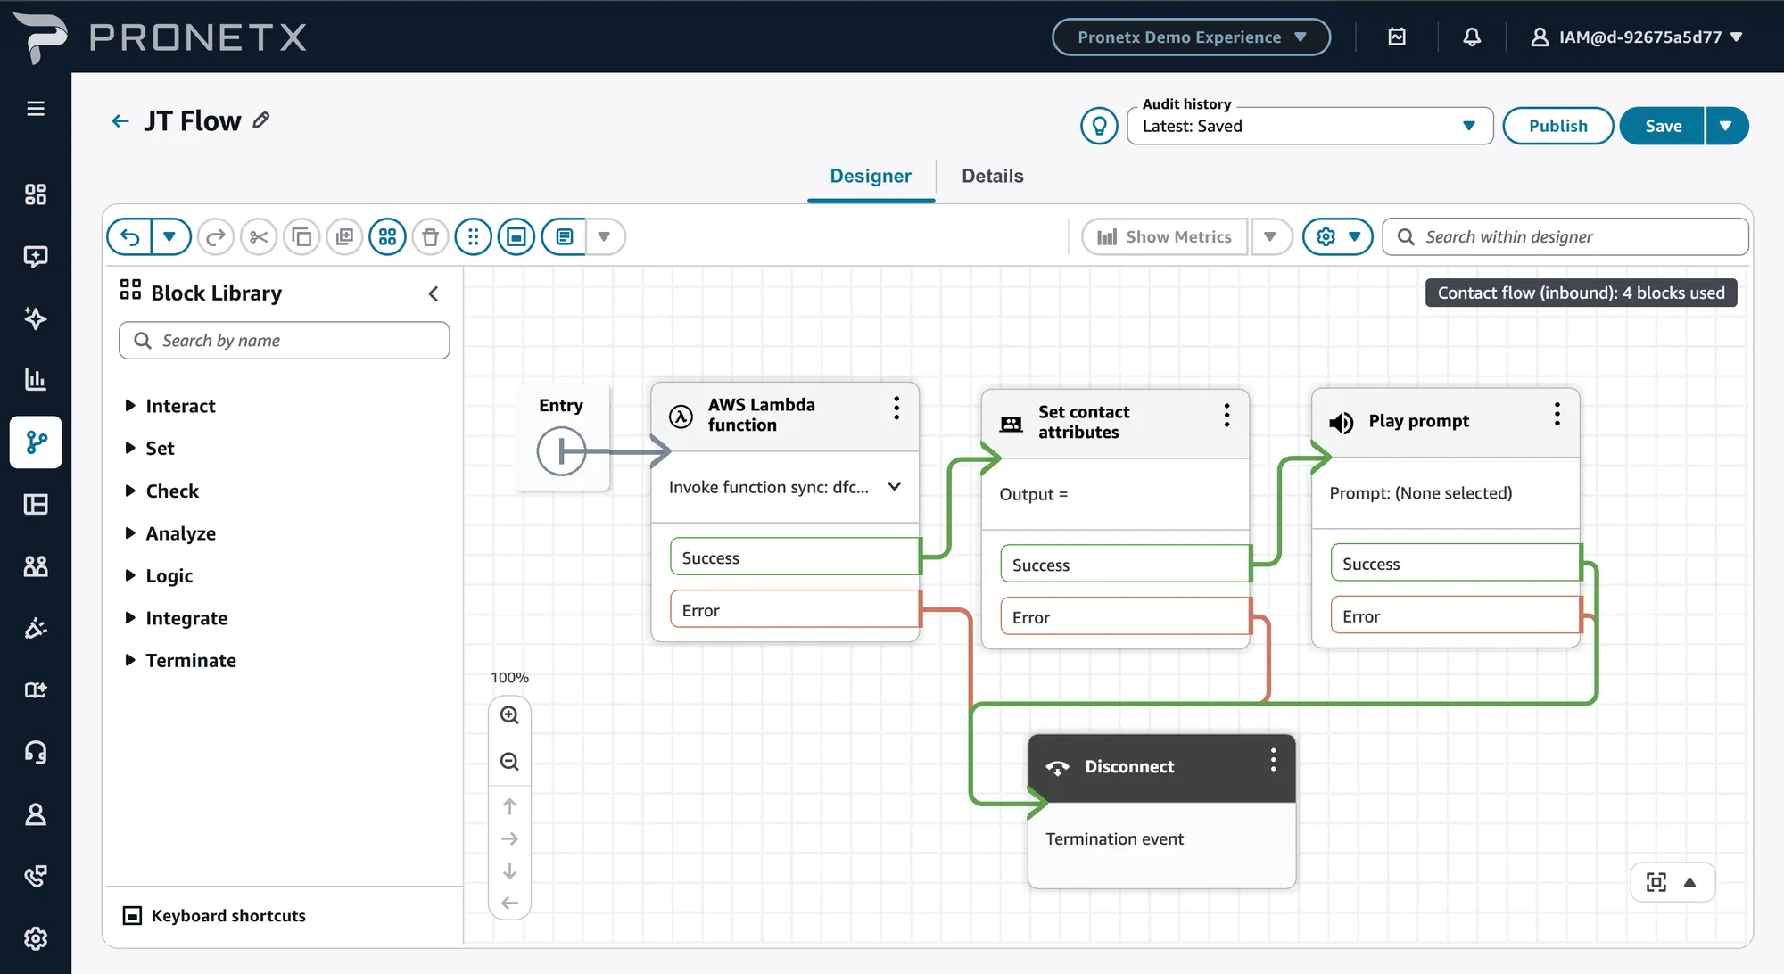Expand the Terminate category
1784x974 pixels.
pos(181,661)
